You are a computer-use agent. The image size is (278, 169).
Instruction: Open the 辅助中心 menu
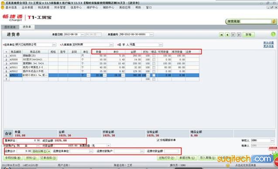109,7
